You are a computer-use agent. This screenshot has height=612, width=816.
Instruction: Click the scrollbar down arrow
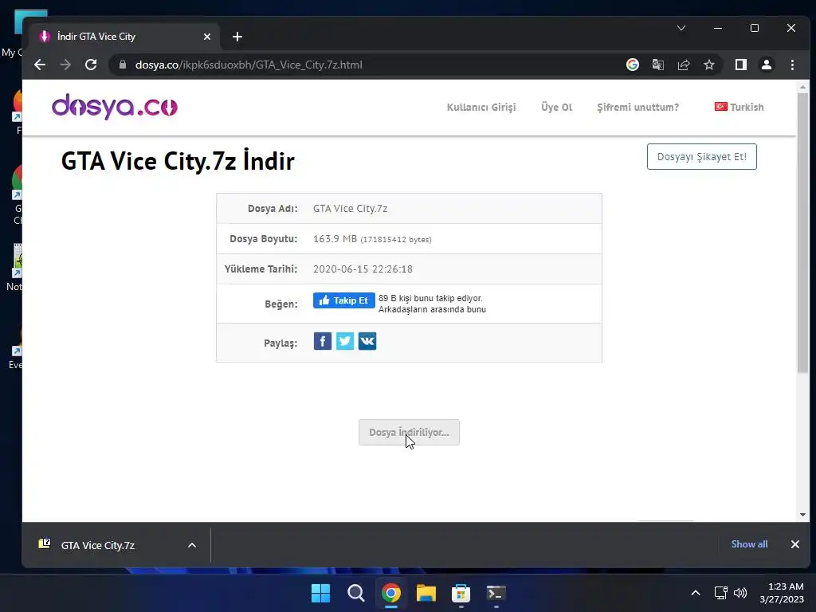(x=802, y=514)
